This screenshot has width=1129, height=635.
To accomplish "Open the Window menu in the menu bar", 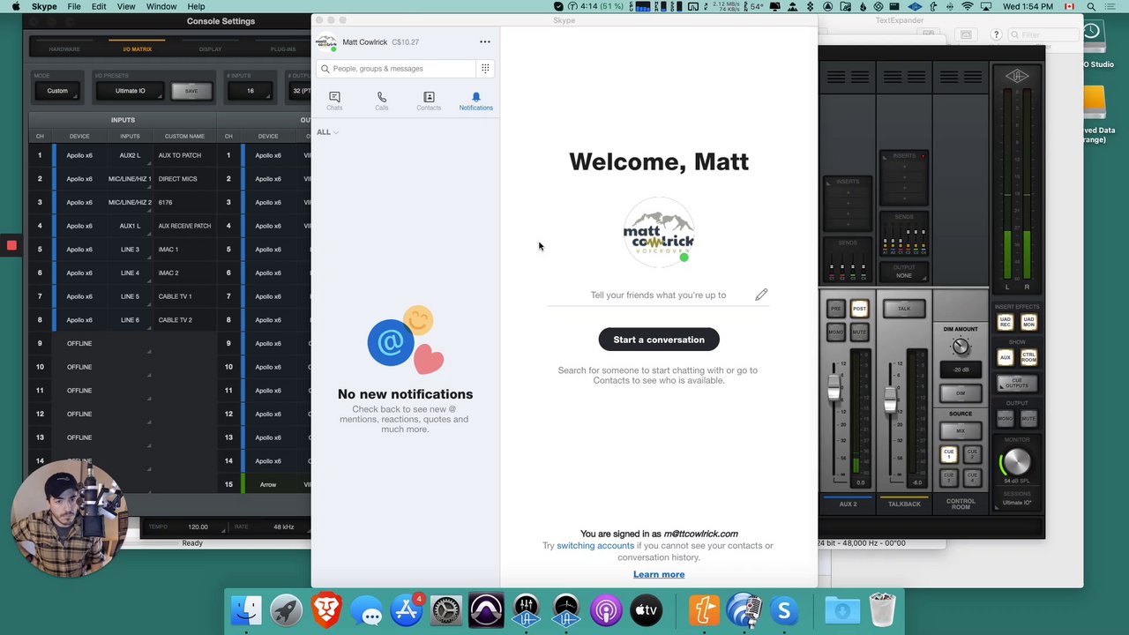I will pyautogui.click(x=161, y=6).
